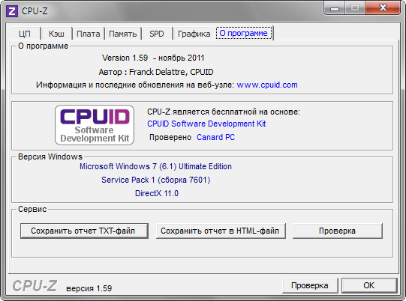The image size is (406, 301).
Task: Click Сохранить отчет TXT-файл button
Action: point(84,231)
